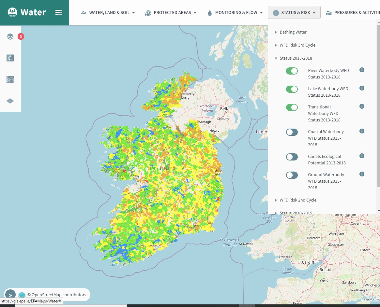Show info for Lake Waterbody WFD Status
This screenshot has width=380, height=307.
coord(362,88)
